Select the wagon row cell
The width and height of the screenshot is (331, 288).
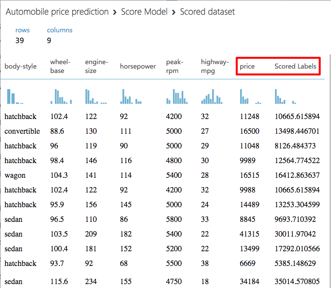tap(15, 175)
